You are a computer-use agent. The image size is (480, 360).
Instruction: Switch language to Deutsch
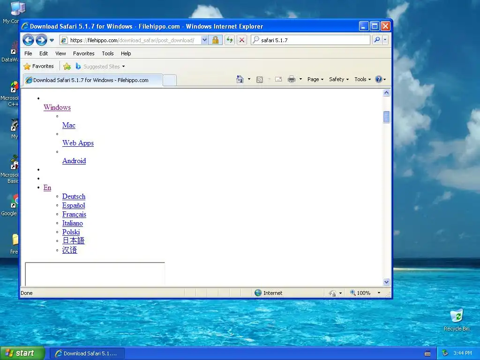coord(74,196)
